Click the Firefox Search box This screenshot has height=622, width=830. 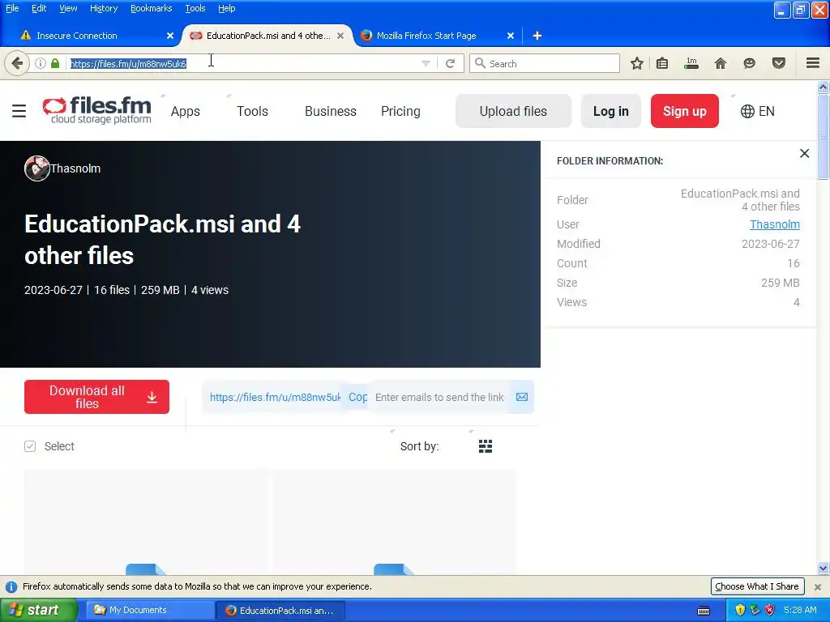click(x=545, y=63)
